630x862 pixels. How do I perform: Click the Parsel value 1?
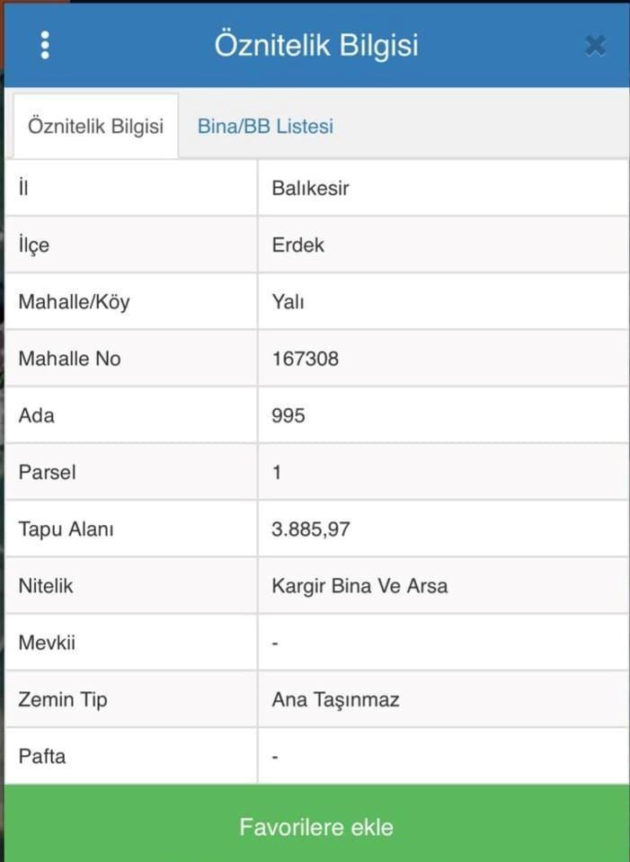pyautogui.click(x=277, y=472)
